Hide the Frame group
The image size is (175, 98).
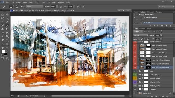(135, 71)
